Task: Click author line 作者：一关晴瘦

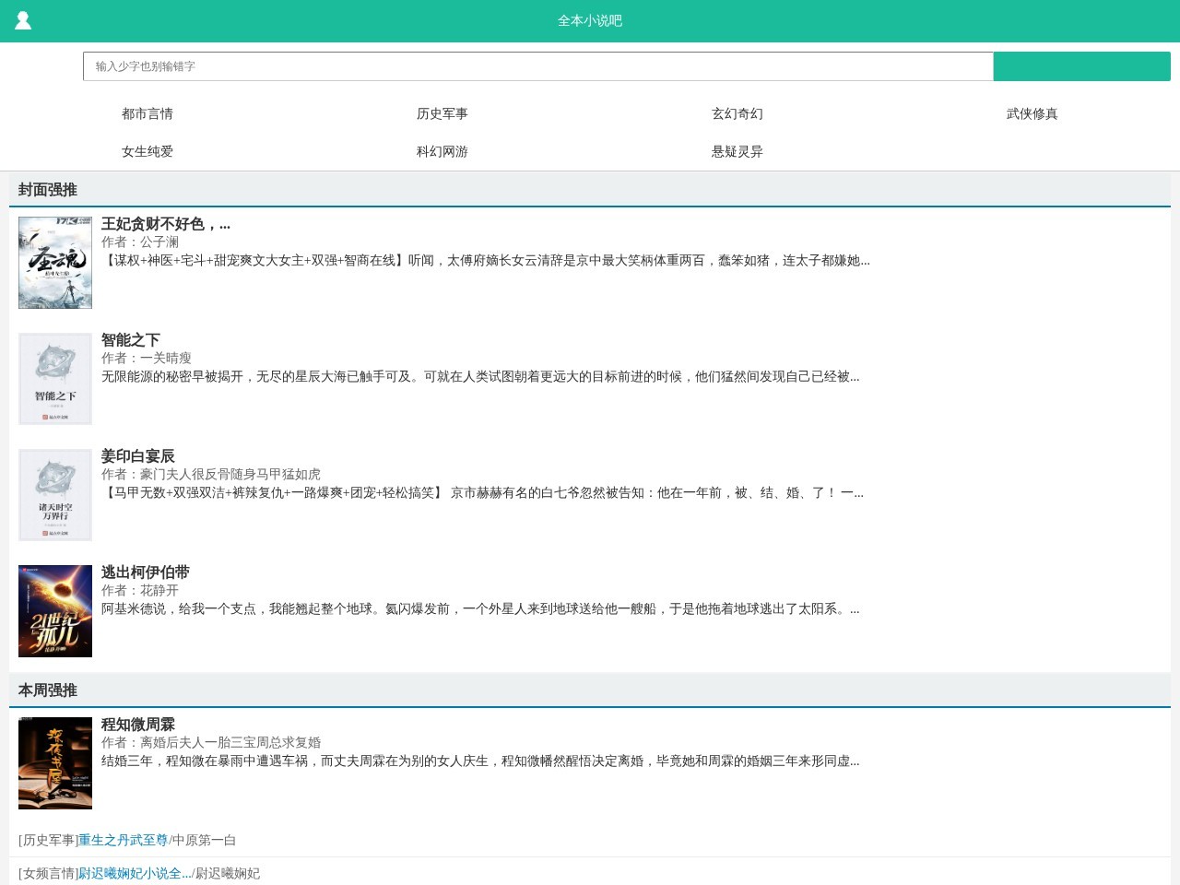Action: (x=147, y=358)
